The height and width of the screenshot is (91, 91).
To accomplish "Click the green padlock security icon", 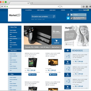I will tap(7, 7).
